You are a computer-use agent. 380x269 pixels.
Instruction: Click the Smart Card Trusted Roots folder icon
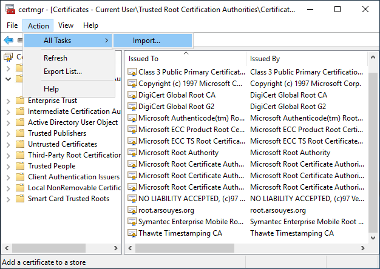pos(20,198)
